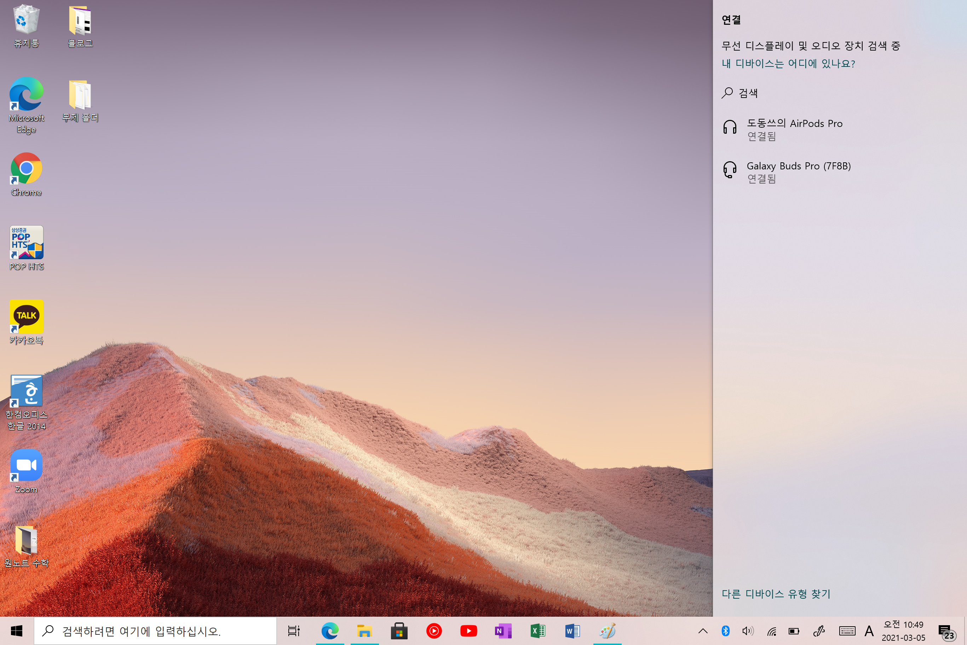
Task: Open the KakaoTalk desktop shortcut
Action: pyautogui.click(x=26, y=317)
